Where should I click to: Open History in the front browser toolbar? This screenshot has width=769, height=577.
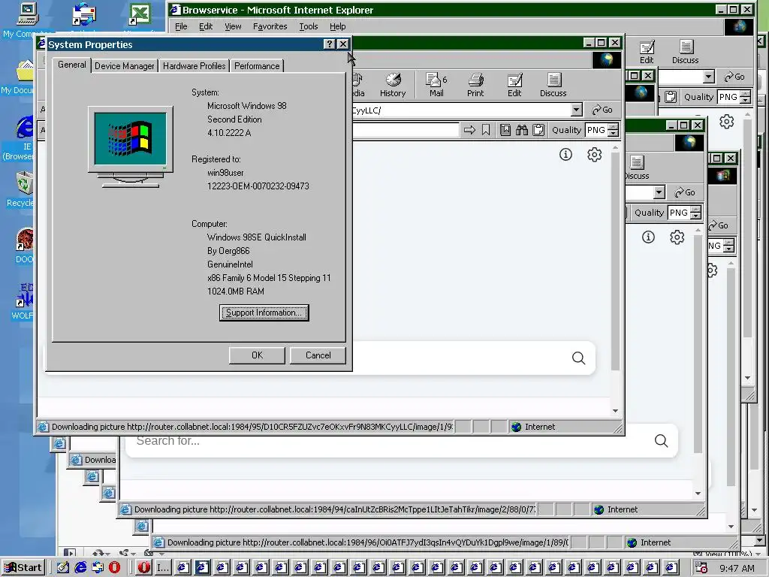coord(392,85)
